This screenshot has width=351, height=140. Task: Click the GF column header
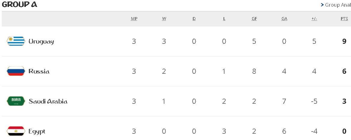[x=254, y=19]
